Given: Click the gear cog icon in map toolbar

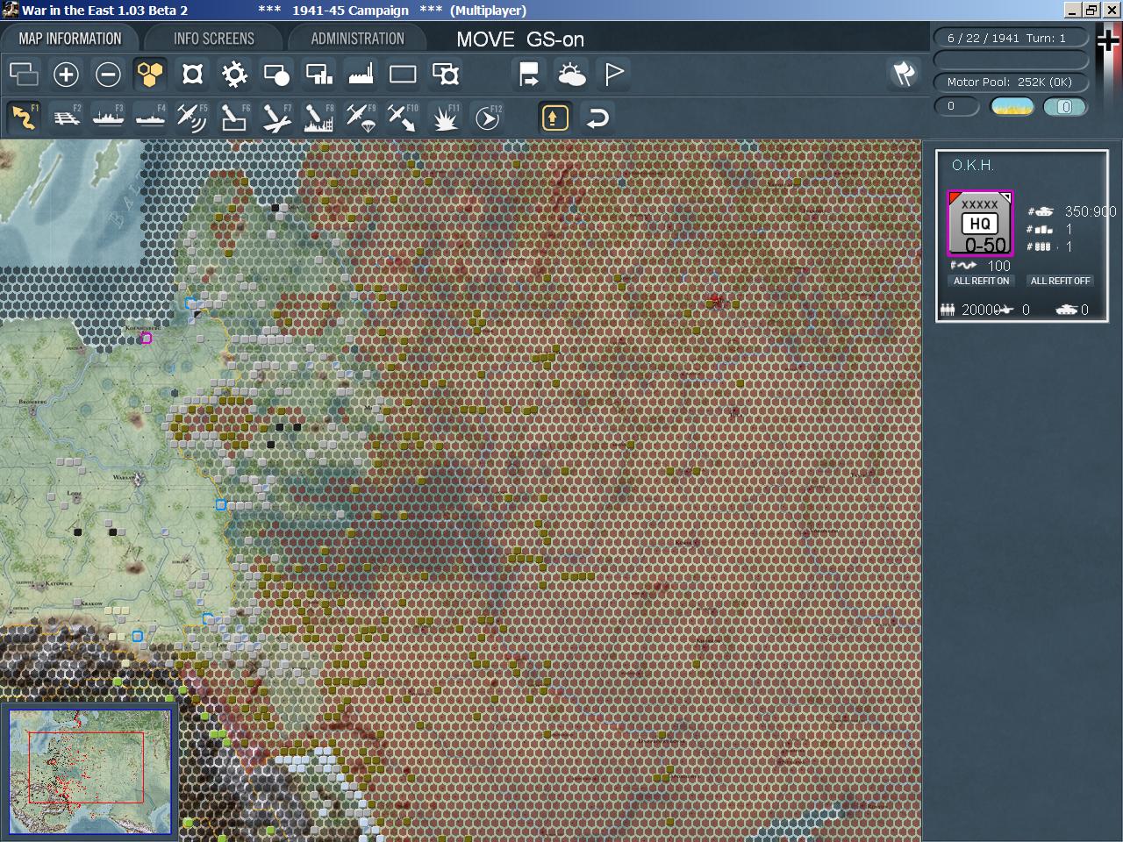Looking at the screenshot, I should point(234,75).
